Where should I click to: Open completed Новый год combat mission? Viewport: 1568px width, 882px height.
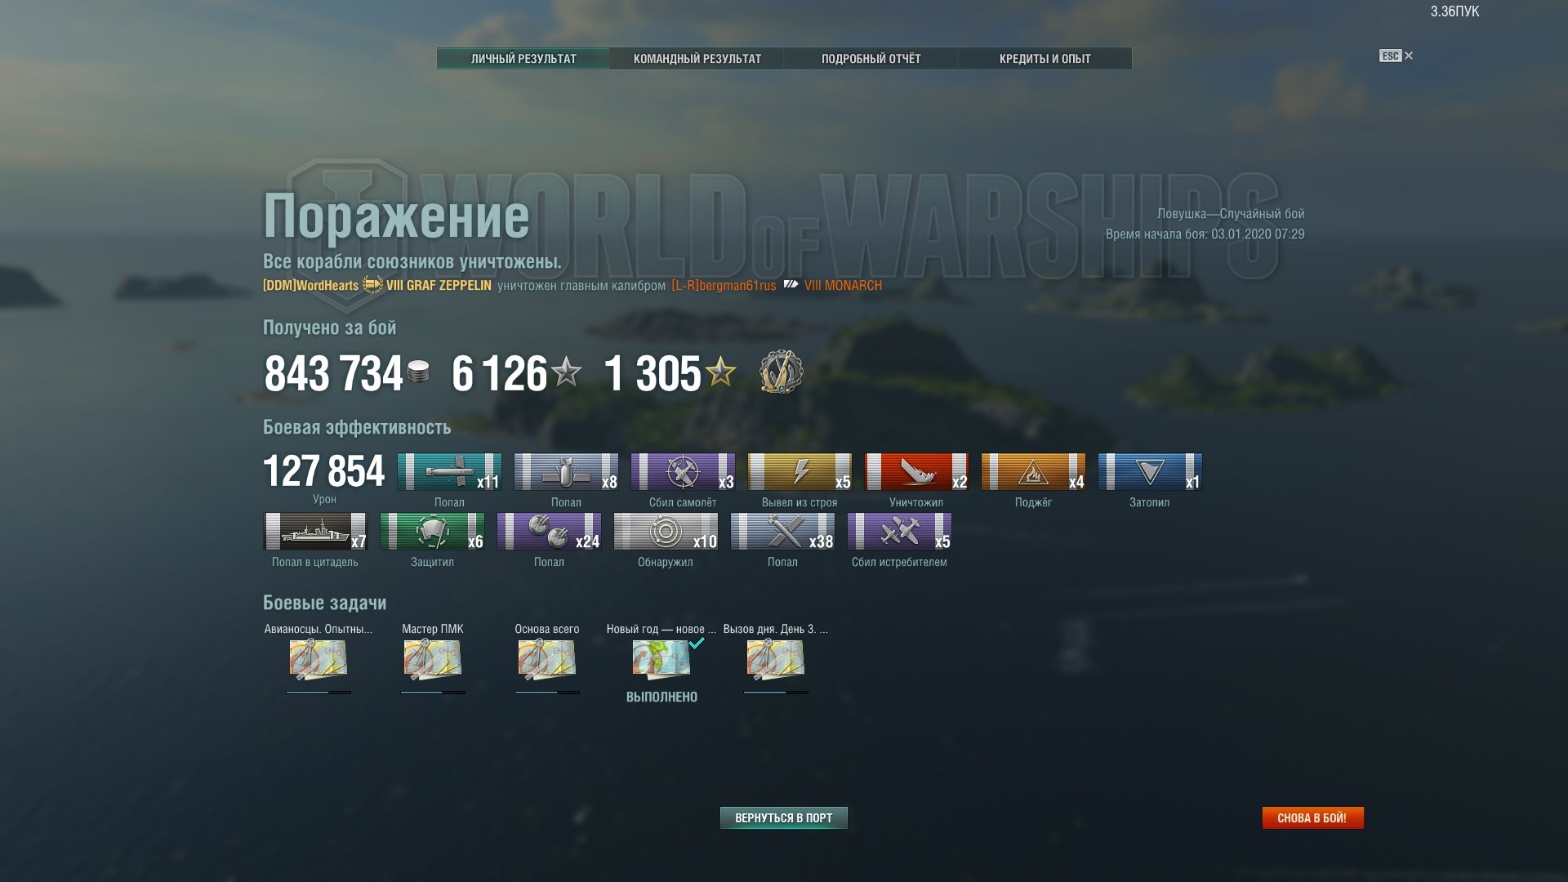tap(661, 660)
